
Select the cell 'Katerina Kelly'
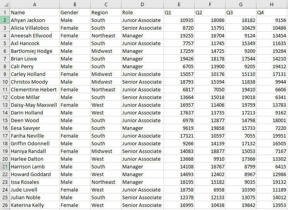tap(35, 205)
